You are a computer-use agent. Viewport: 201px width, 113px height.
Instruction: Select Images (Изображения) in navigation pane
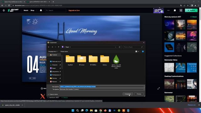click(x=55, y=75)
